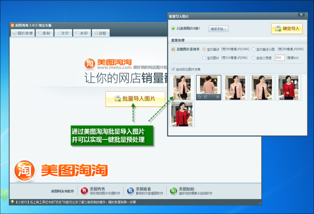The width and height of the screenshot is (314, 214).
Task: Select the third pink jacket thumbnail
Action: pos(235,88)
